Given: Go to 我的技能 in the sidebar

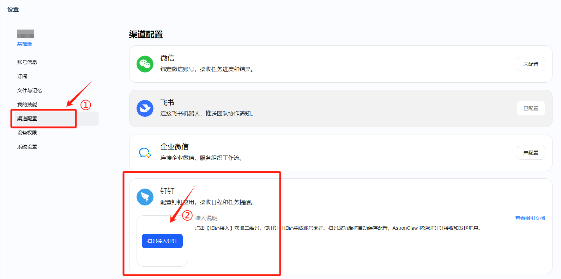Looking at the screenshot, I should (27, 104).
